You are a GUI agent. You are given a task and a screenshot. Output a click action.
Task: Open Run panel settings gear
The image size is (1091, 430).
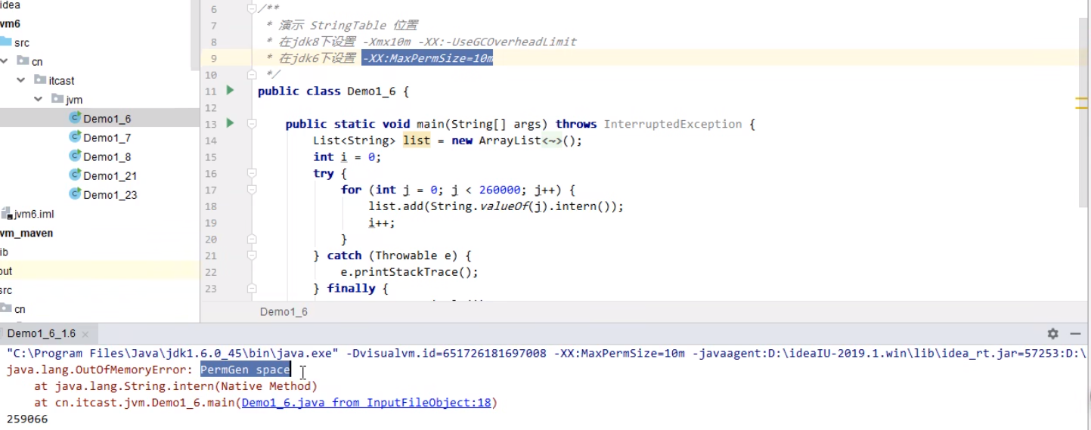[x=1052, y=333]
